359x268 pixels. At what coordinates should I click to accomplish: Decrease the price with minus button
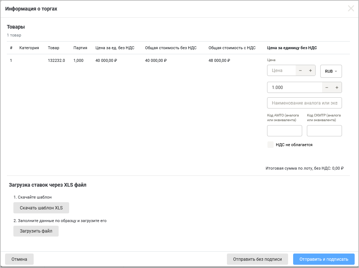coord(300,71)
